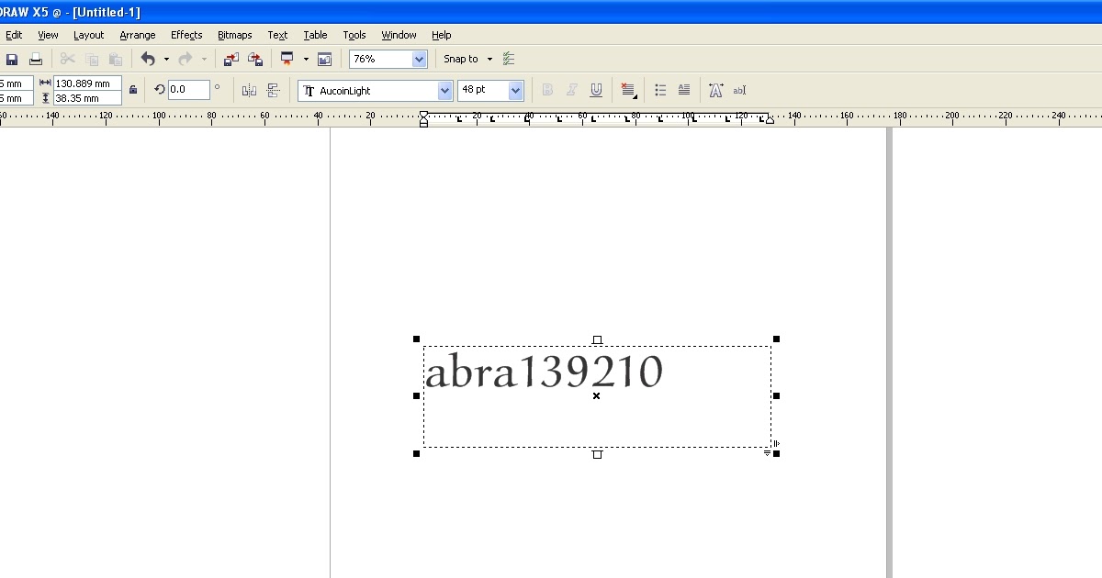The width and height of the screenshot is (1102, 578).
Task: Click the Mirror horizontally icon
Action: click(x=249, y=90)
